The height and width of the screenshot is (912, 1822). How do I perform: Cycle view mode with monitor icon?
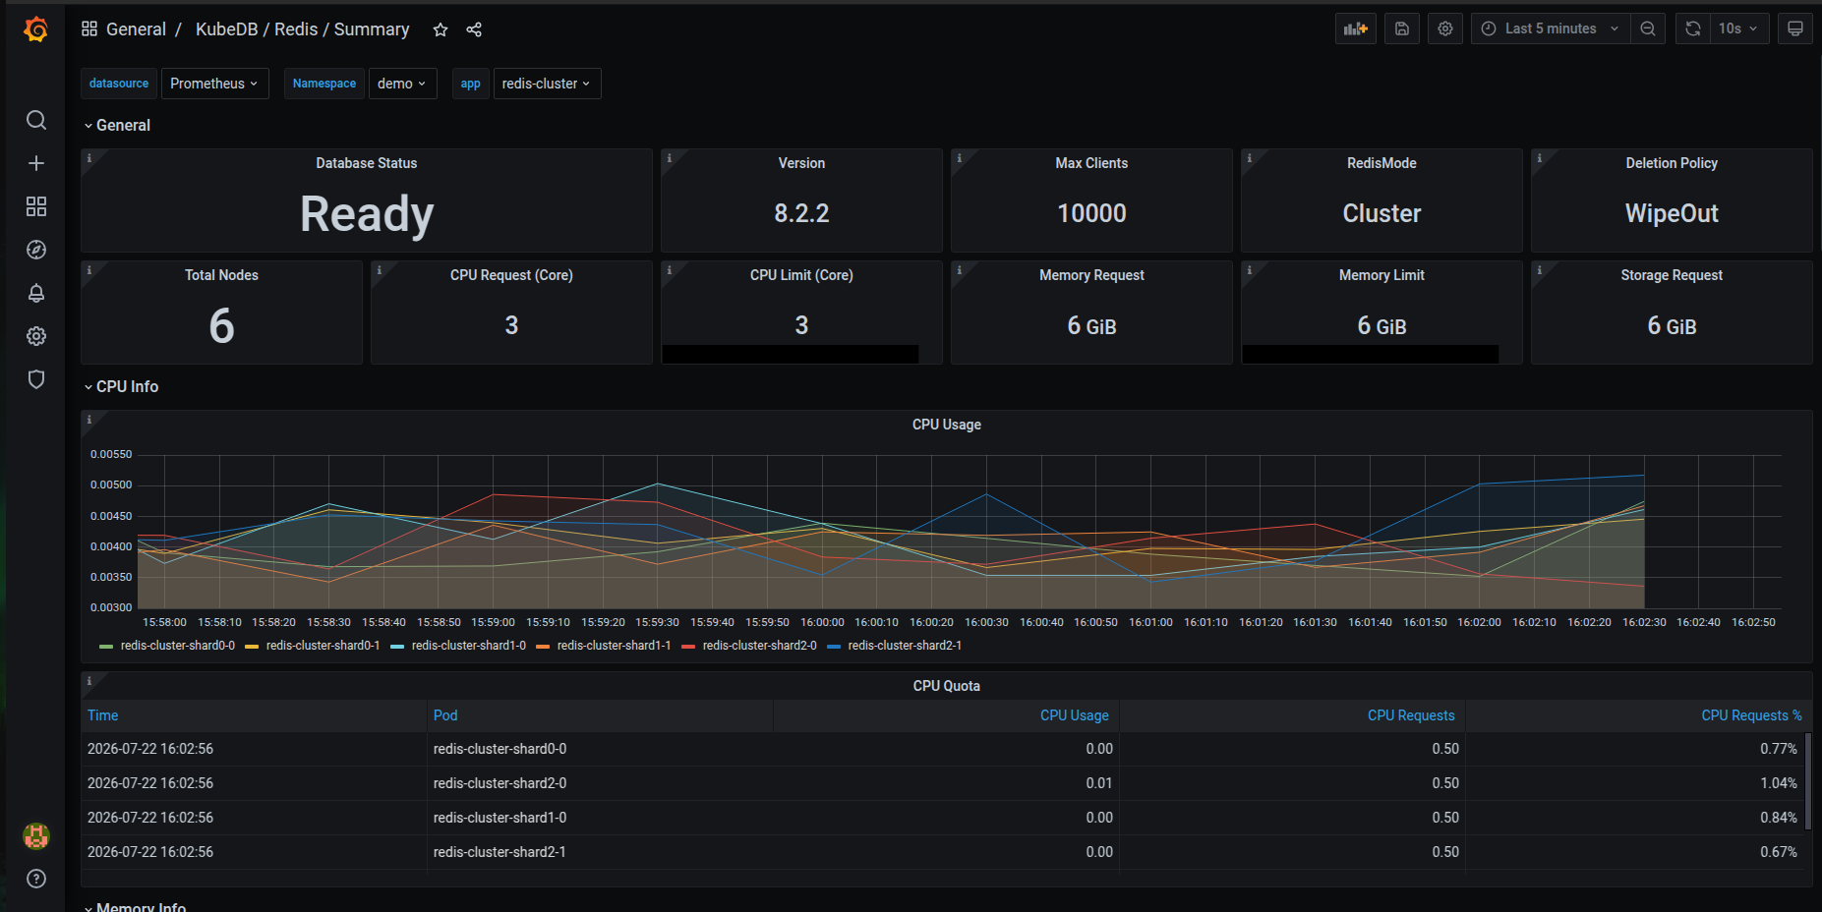pyautogui.click(x=1795, y=28)
